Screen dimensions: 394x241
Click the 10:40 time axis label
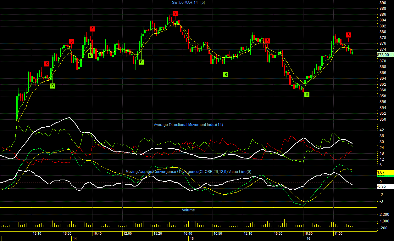(97, 234)
